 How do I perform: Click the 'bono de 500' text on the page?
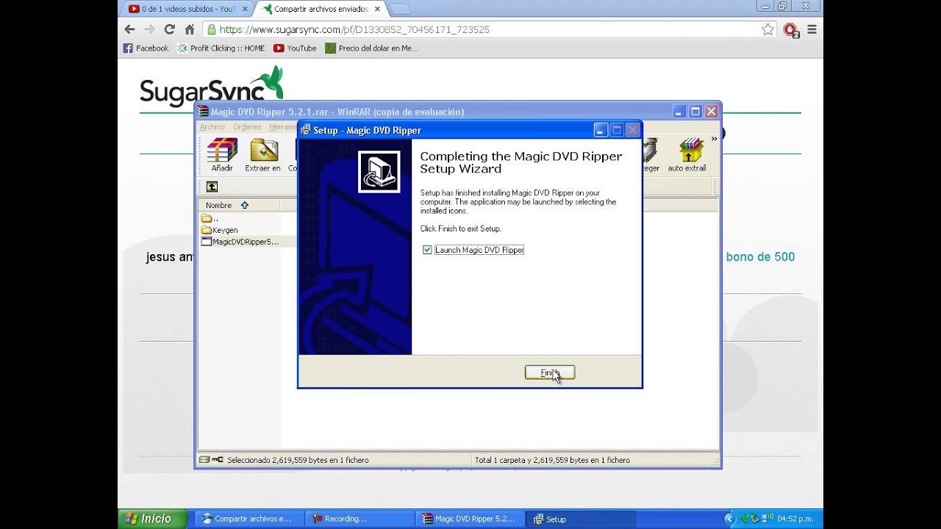(x=760, y=257)
